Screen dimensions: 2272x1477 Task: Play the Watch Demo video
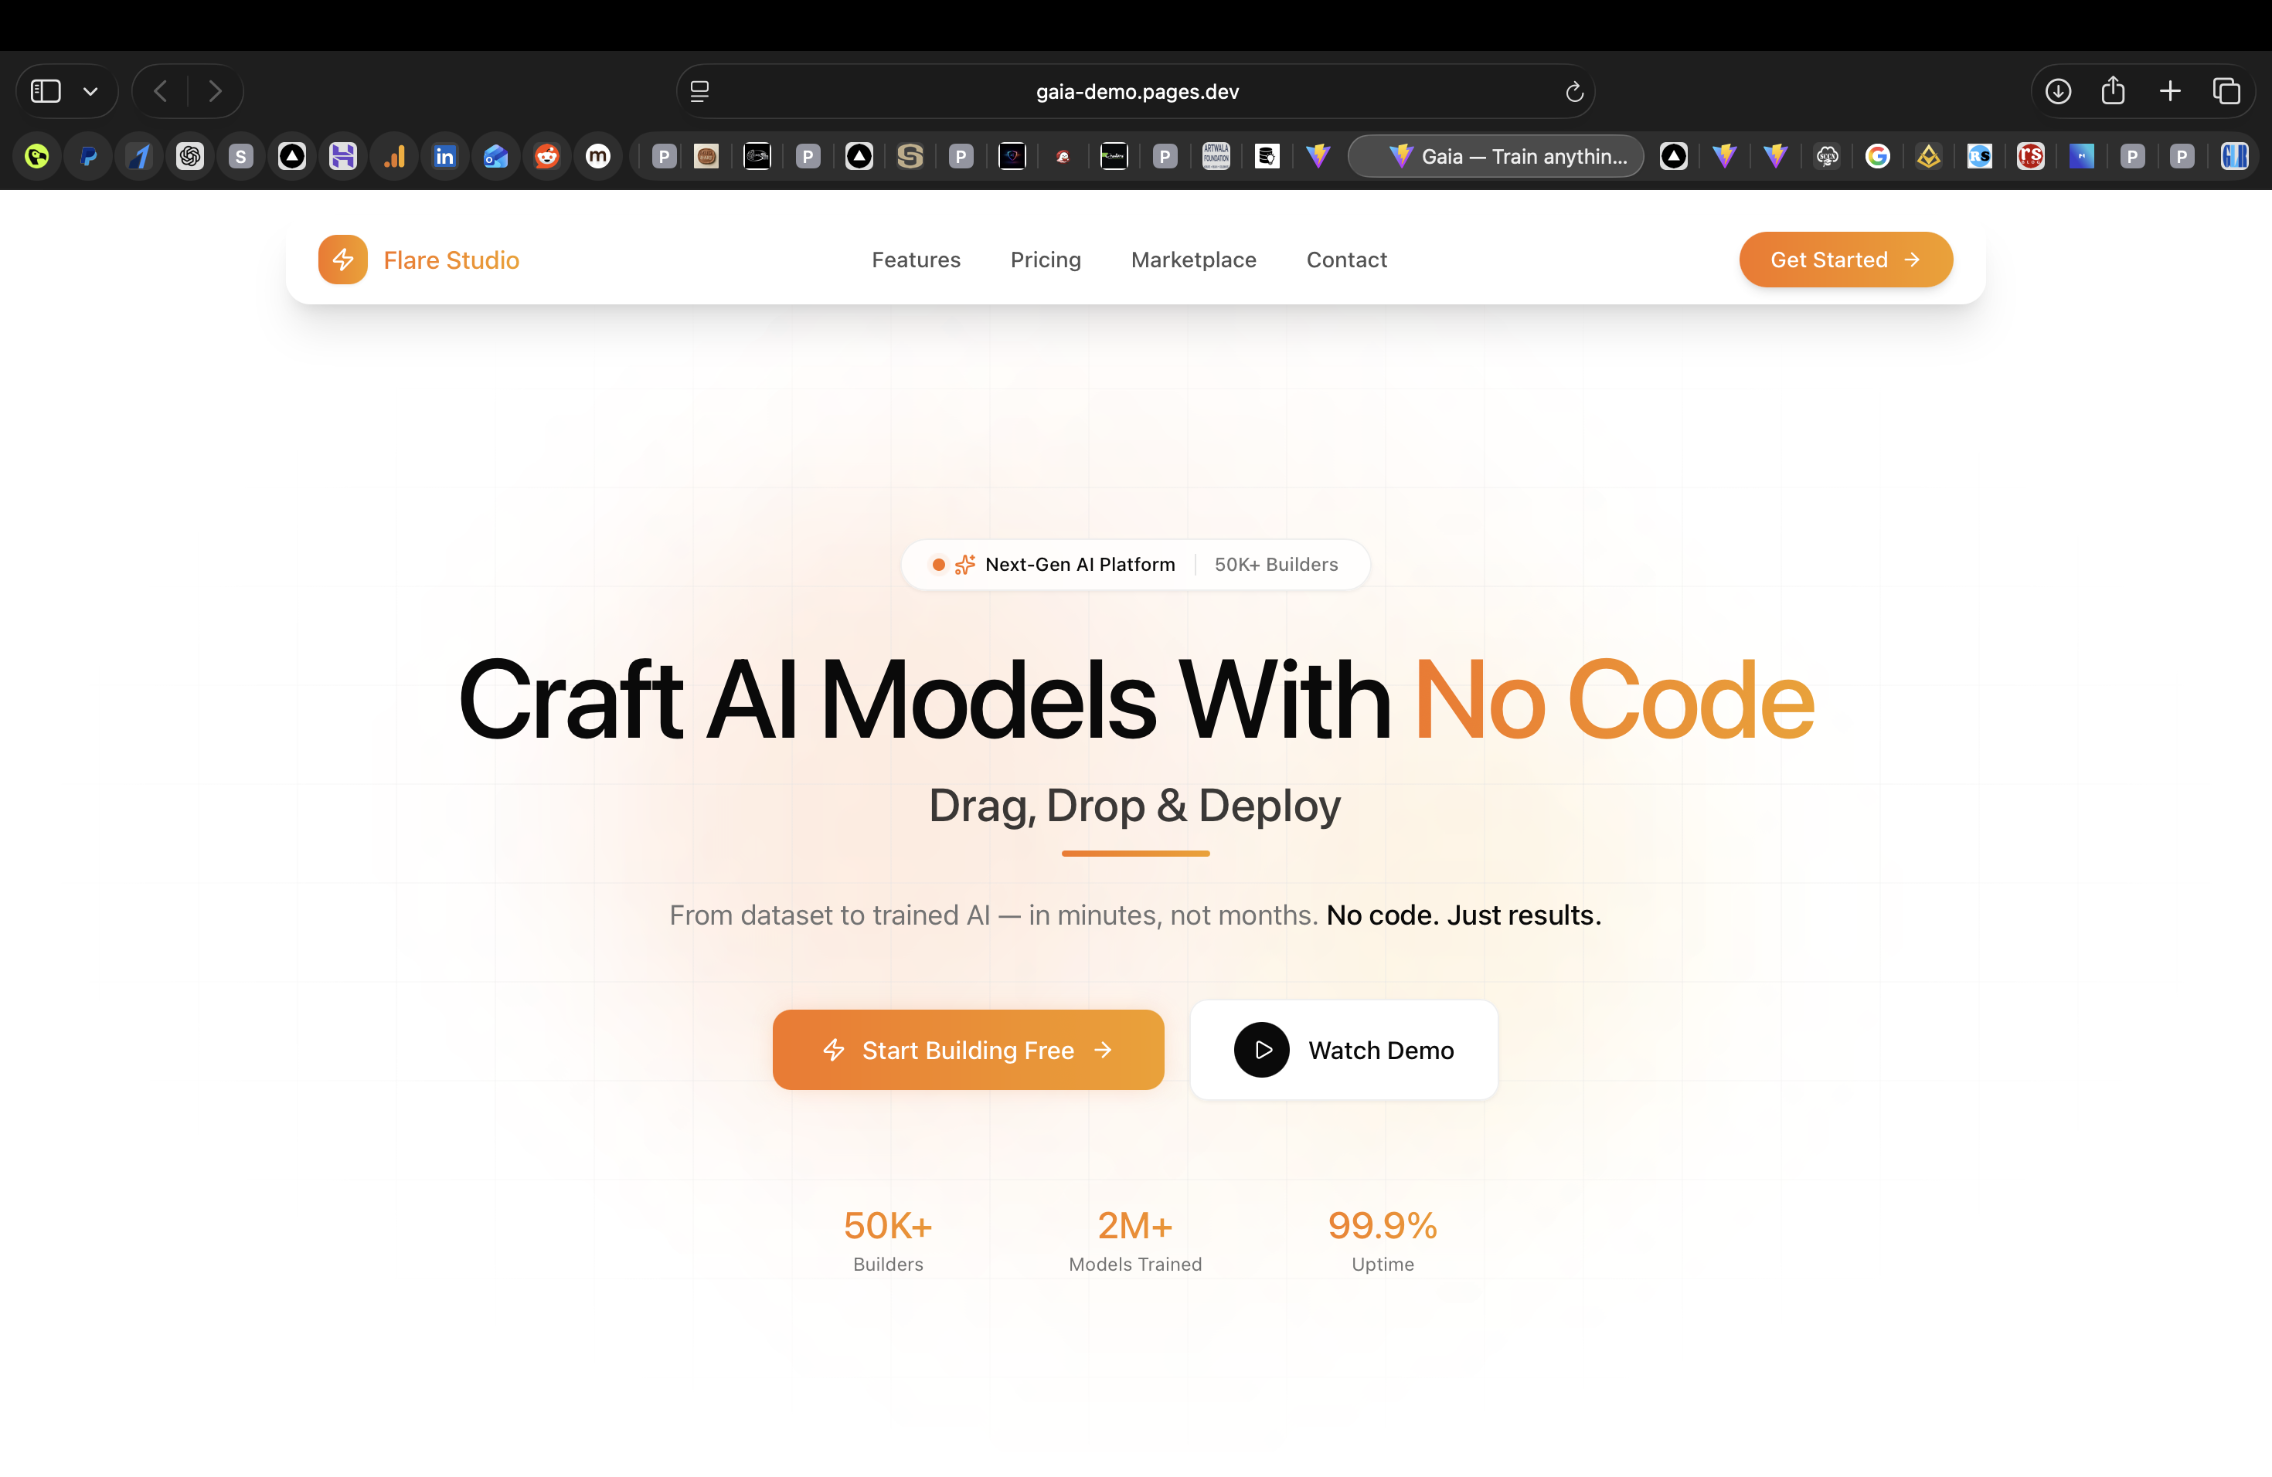[1343, 1050]
